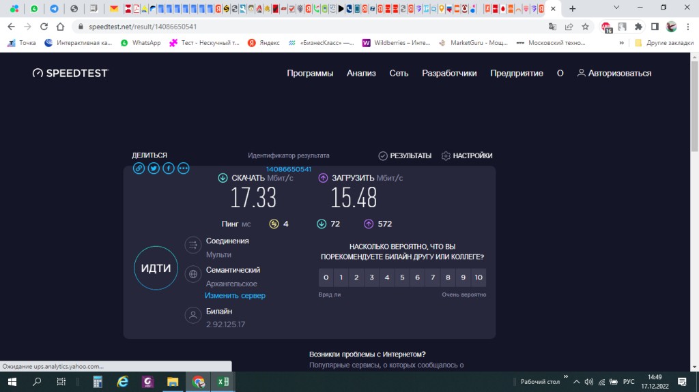Select rating 10 on the recommendation scale
699x392 pixels.
click(479, 277)
